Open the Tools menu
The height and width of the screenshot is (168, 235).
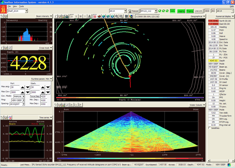[21, 7]
